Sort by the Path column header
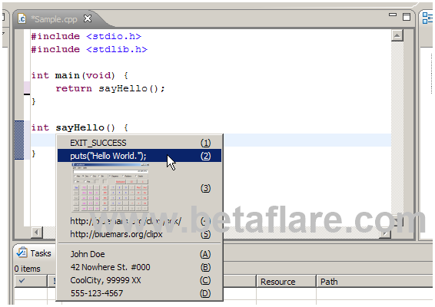This screenshot has width=435, height=307. point(375,281)
